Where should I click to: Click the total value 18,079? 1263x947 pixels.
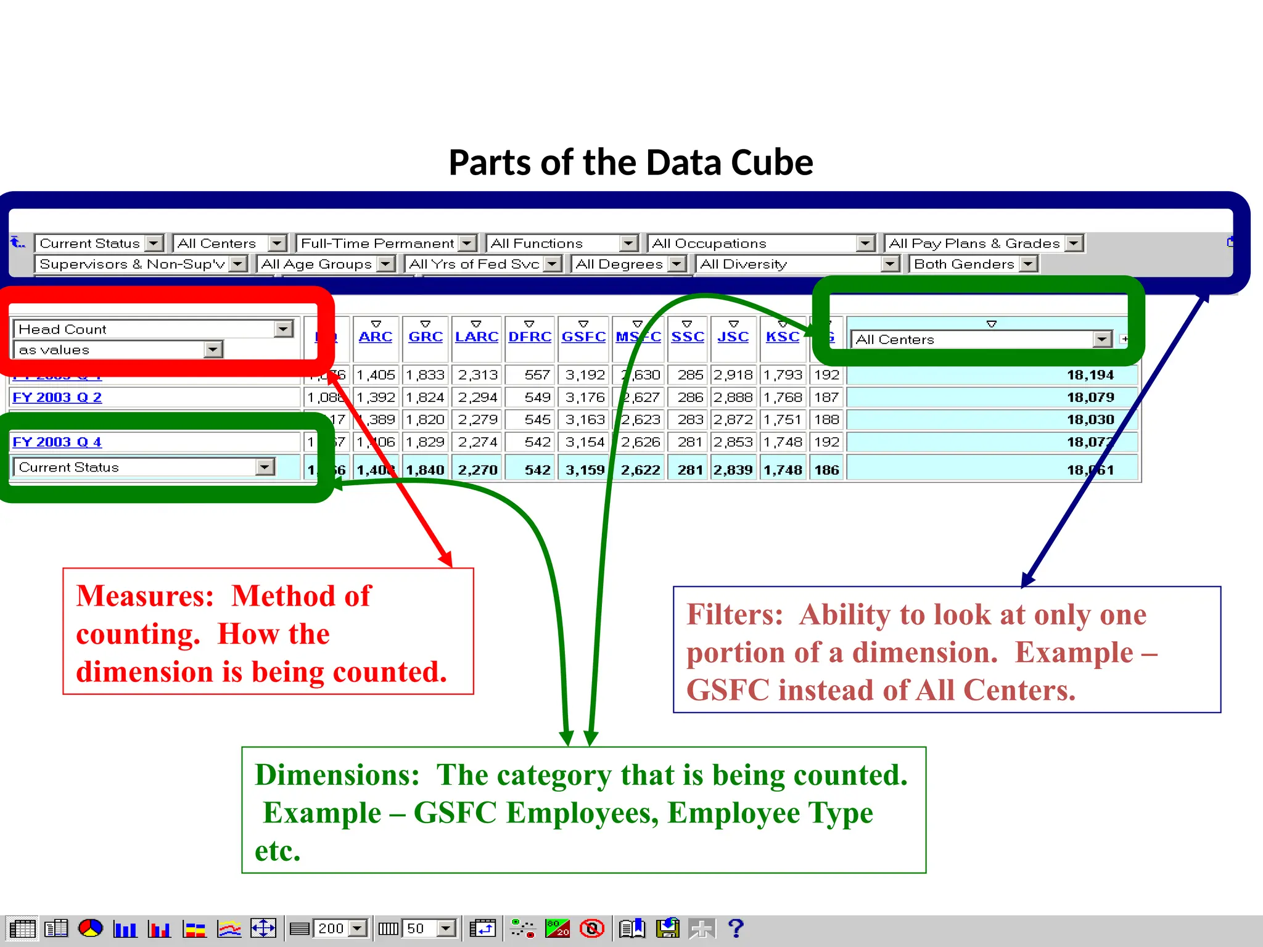tap(1090, 397)
